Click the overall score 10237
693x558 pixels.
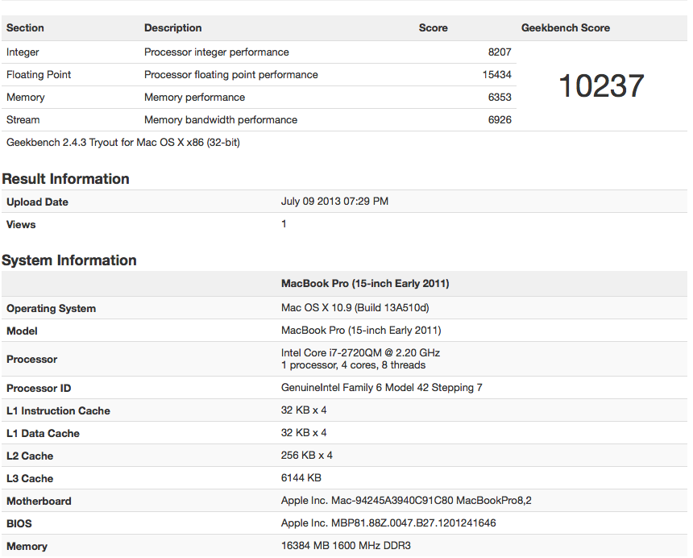601,85
